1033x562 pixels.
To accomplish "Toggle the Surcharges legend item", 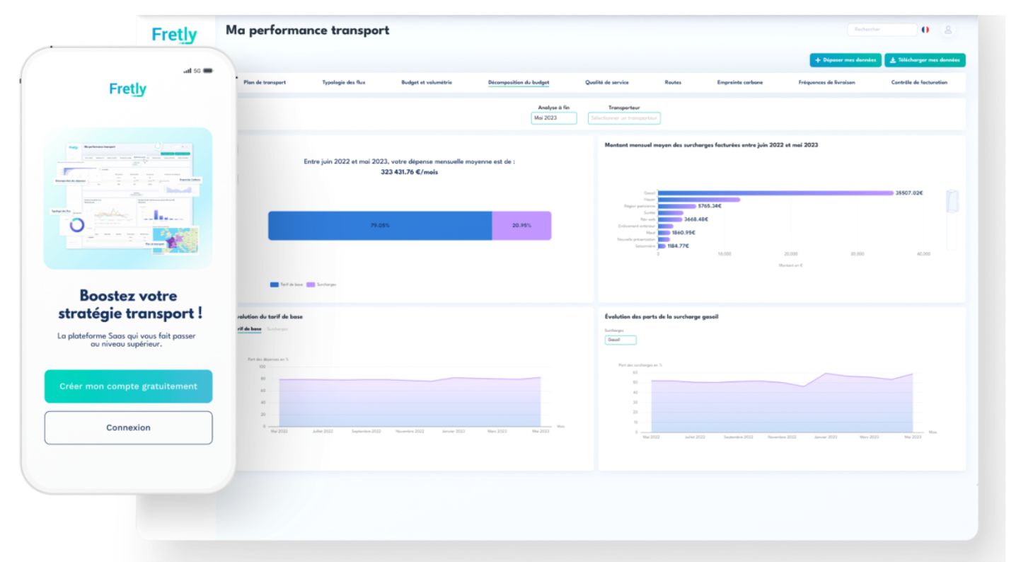I will click(x=321, y=284).
